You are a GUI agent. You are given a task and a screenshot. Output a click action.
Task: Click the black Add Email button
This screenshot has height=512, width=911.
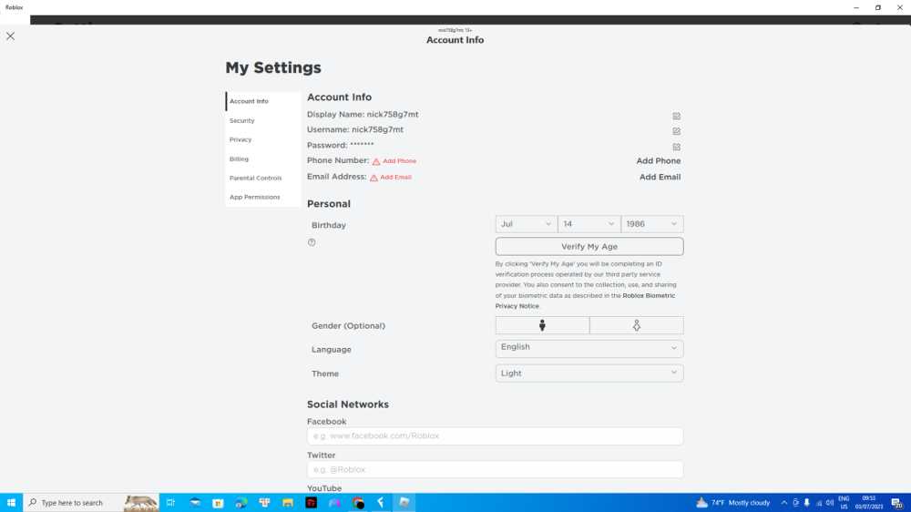pos(660,178)
